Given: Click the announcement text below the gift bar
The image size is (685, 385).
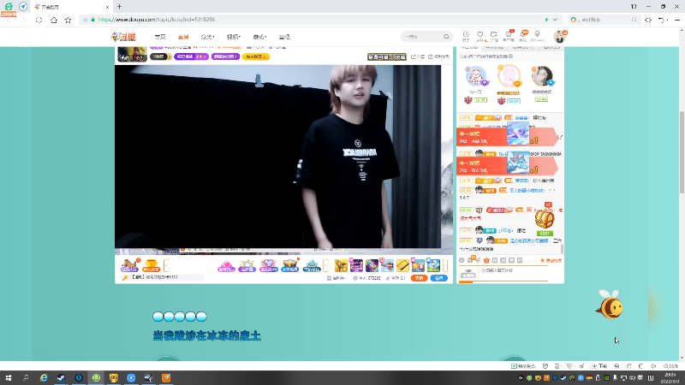Looking at the screenshot, I should click(155, 277).
